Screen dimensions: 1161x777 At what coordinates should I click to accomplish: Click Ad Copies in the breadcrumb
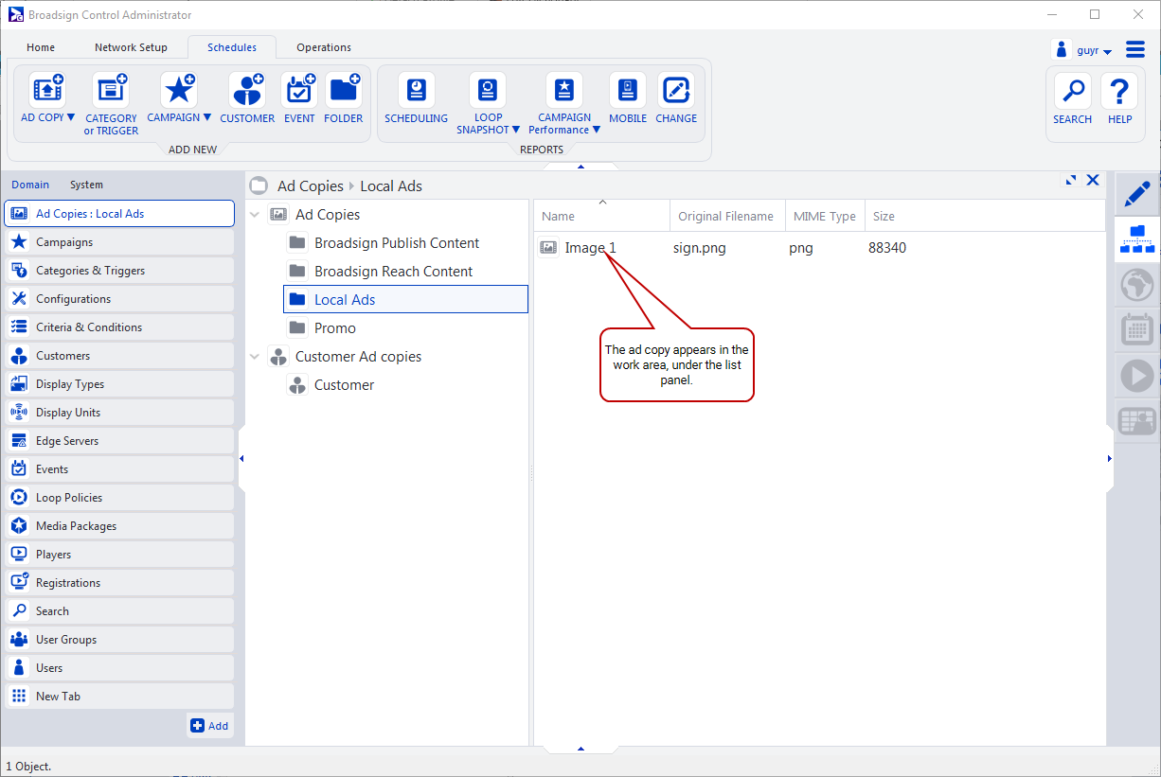pyautogui.click(x=310, y=186)
